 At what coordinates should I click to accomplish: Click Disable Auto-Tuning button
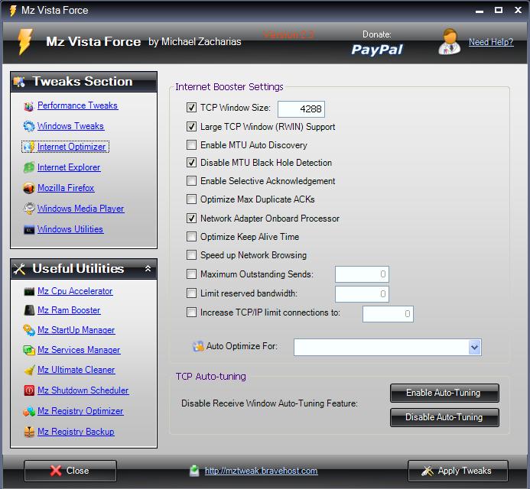444,418
